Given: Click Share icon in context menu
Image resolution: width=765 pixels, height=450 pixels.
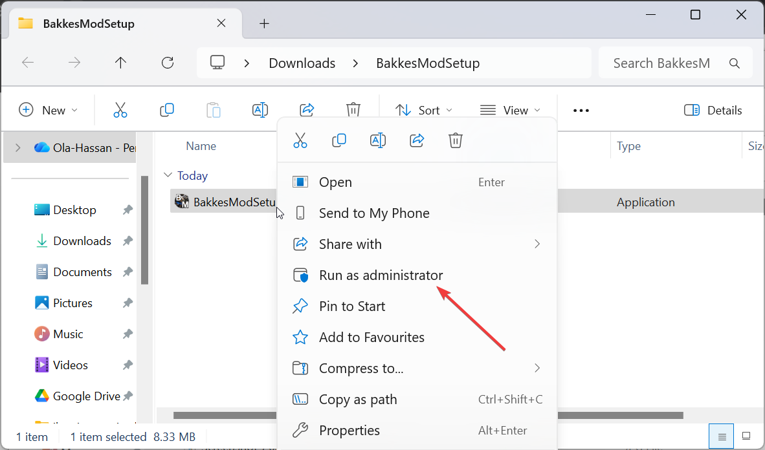Looking at the screenshot, I should click(x=417, y=140).
